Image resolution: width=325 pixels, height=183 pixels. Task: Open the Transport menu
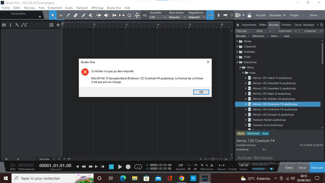pyautogui.click(x=82, y=8)
